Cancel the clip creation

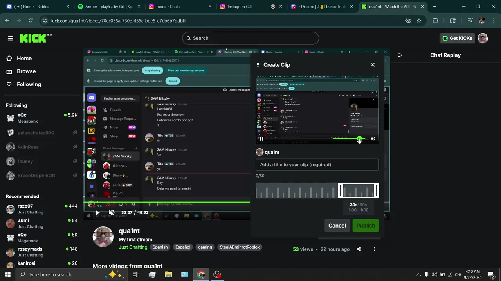(337, 226)
